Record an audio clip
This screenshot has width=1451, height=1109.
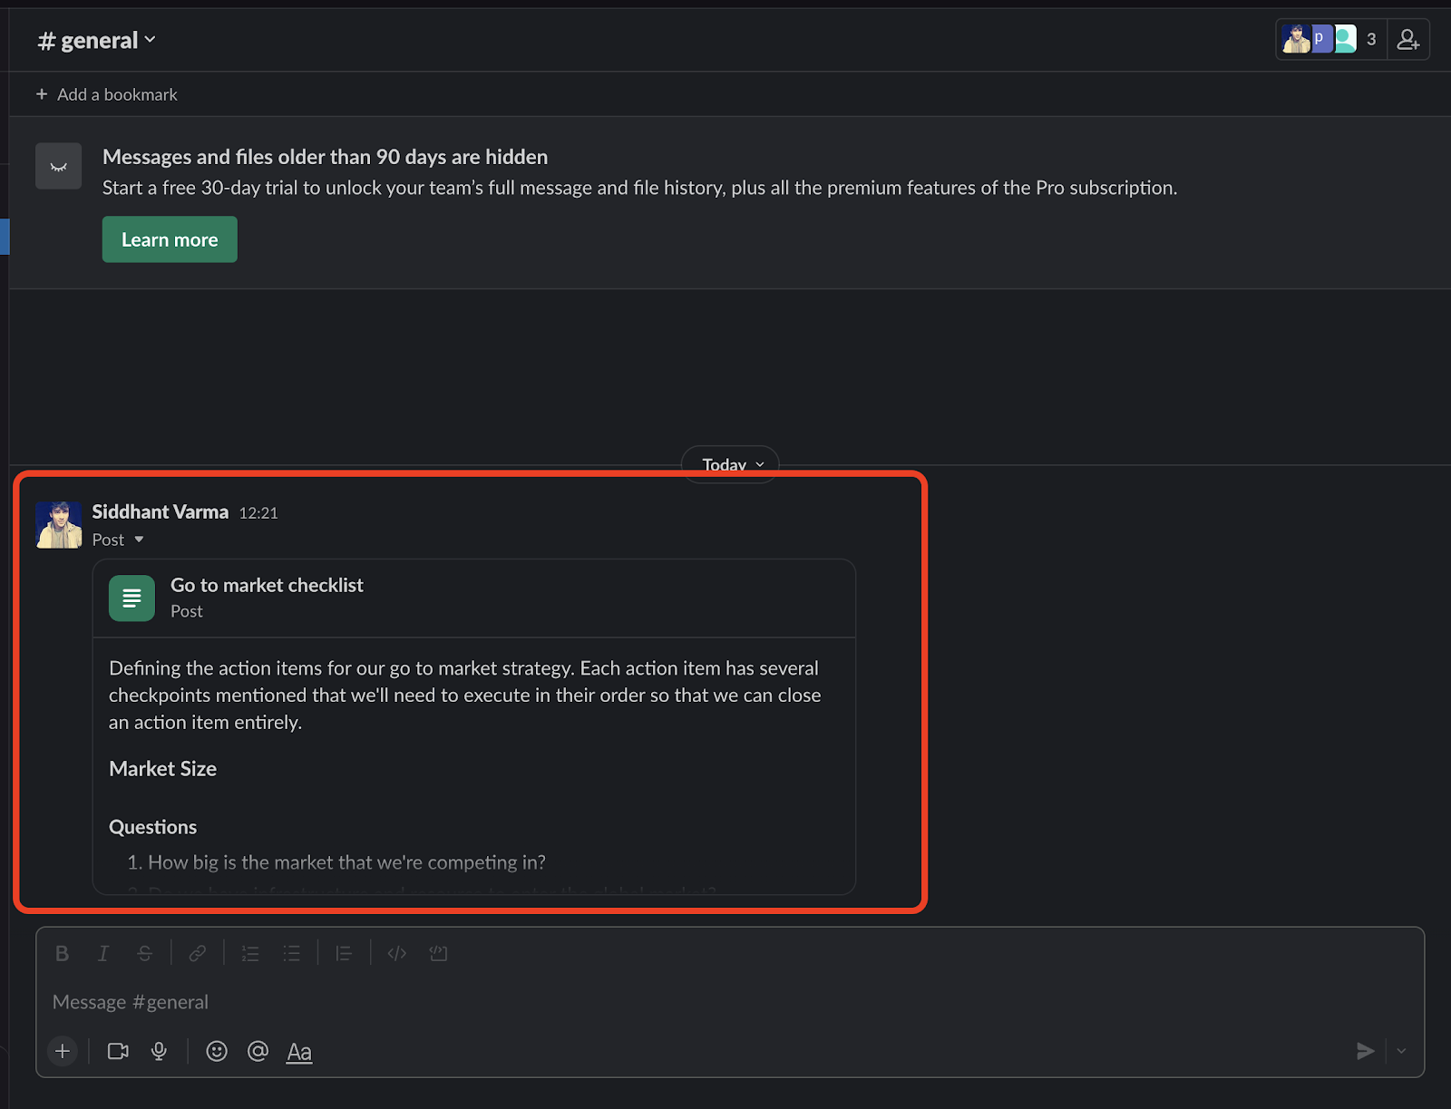[160, 1051]
